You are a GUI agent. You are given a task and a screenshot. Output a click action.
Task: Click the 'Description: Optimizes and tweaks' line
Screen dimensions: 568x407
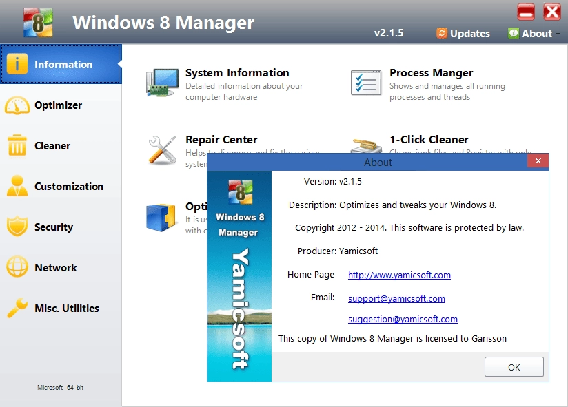(392, 205)
